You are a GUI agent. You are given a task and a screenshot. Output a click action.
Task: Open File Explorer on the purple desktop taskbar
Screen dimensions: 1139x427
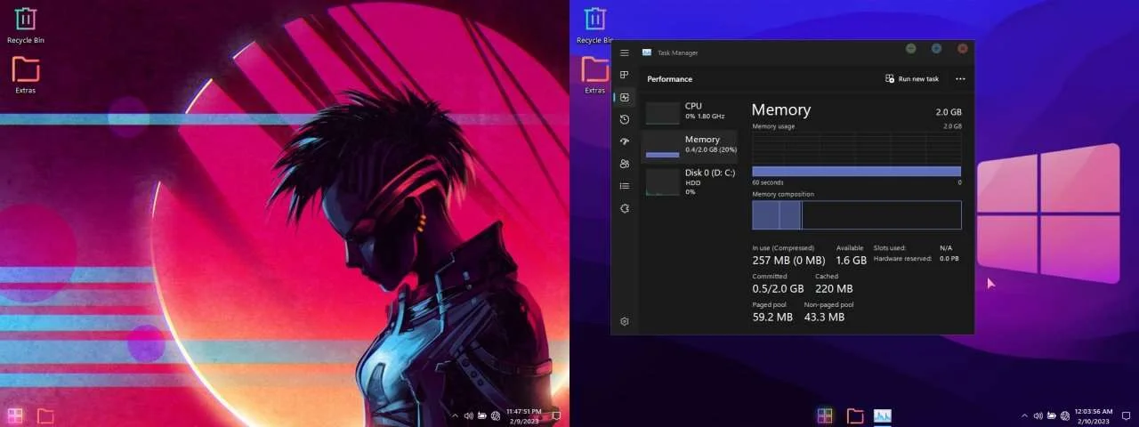pos(855,415)
